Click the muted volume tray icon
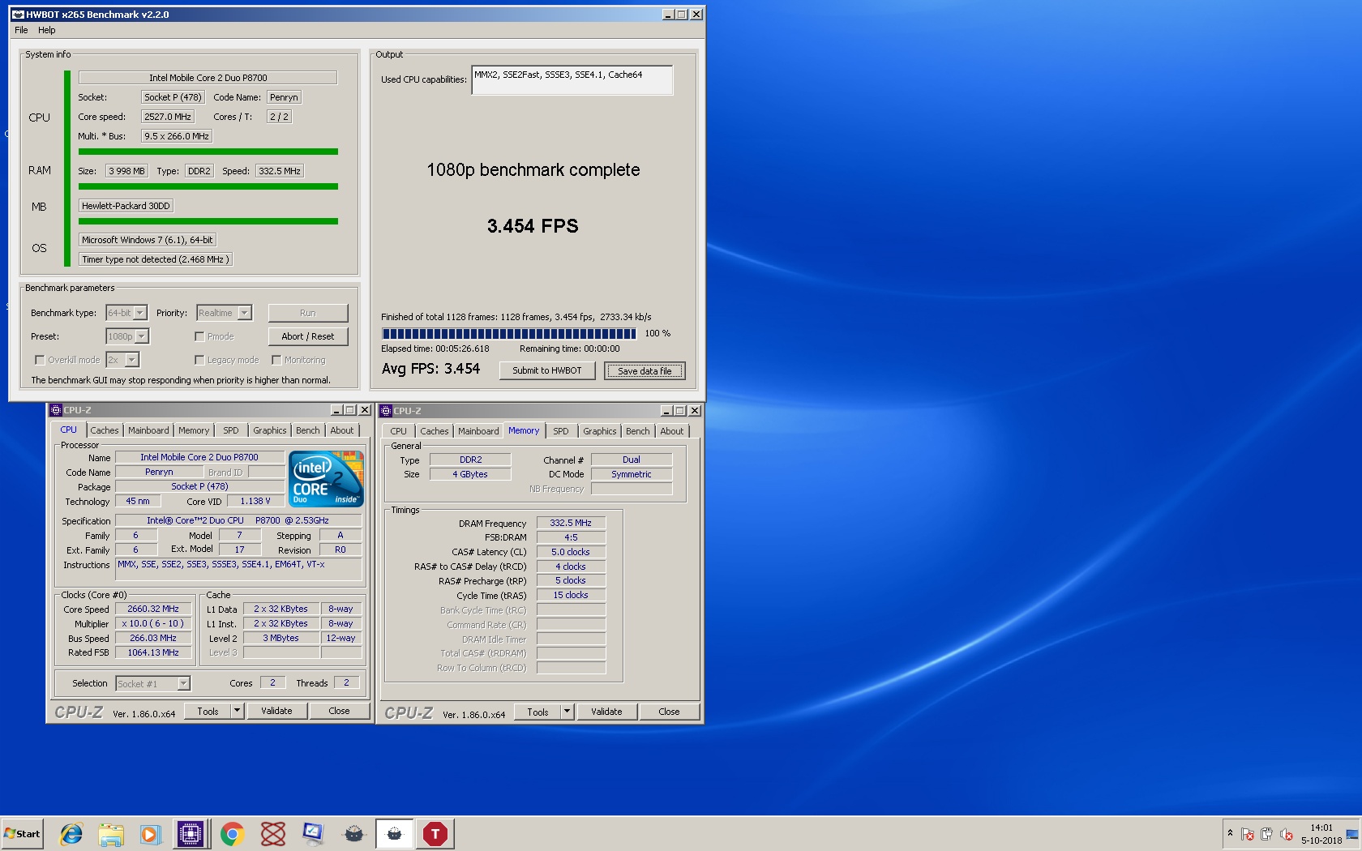The image size is (1362, 851). pyautogui.click(x=1286, y=834)
